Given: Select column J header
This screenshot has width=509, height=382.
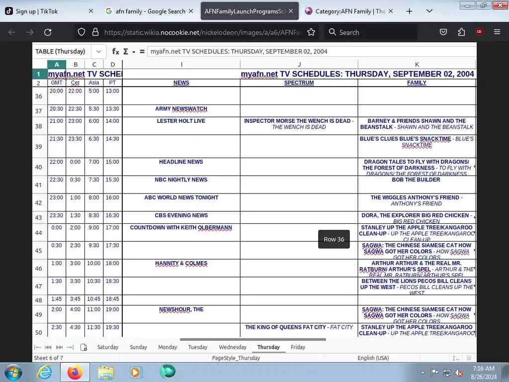Looking at the screenshot, I should click(x=299, y=64).
